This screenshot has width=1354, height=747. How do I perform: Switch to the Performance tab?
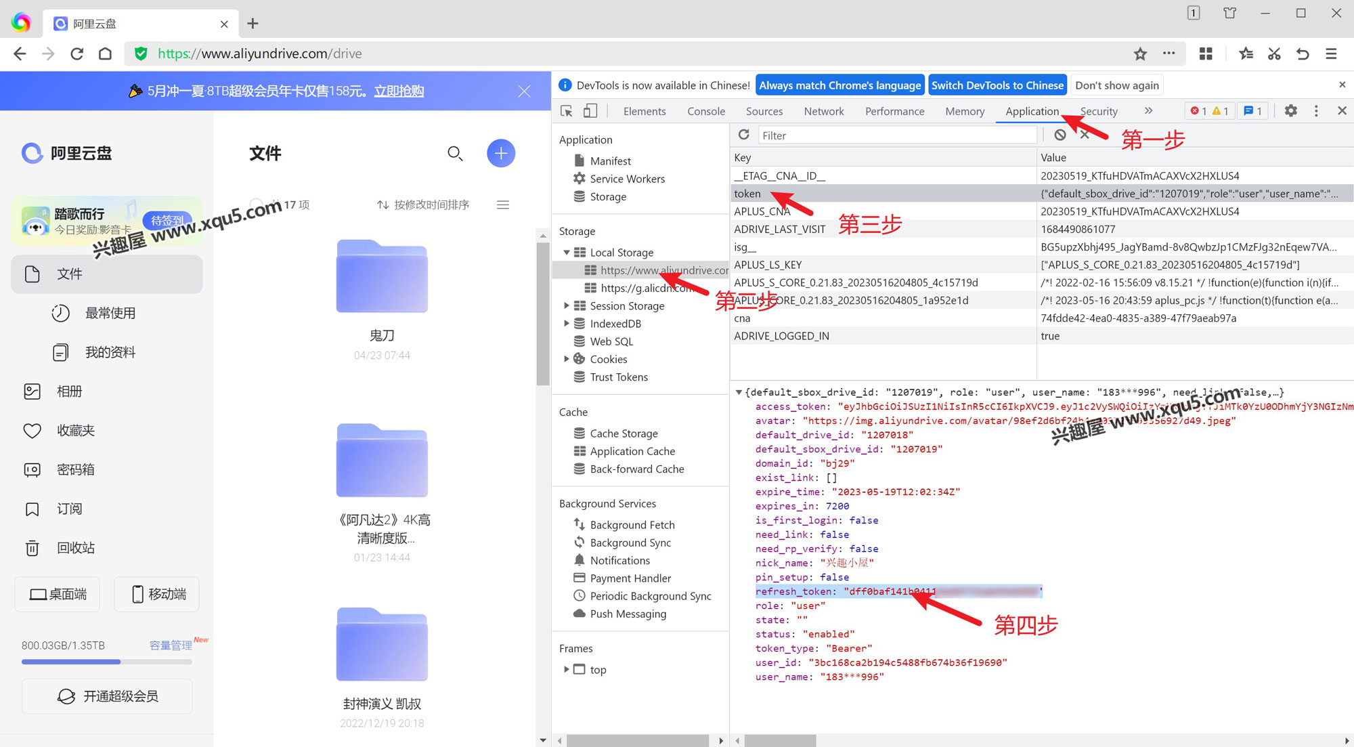(894, 111)
